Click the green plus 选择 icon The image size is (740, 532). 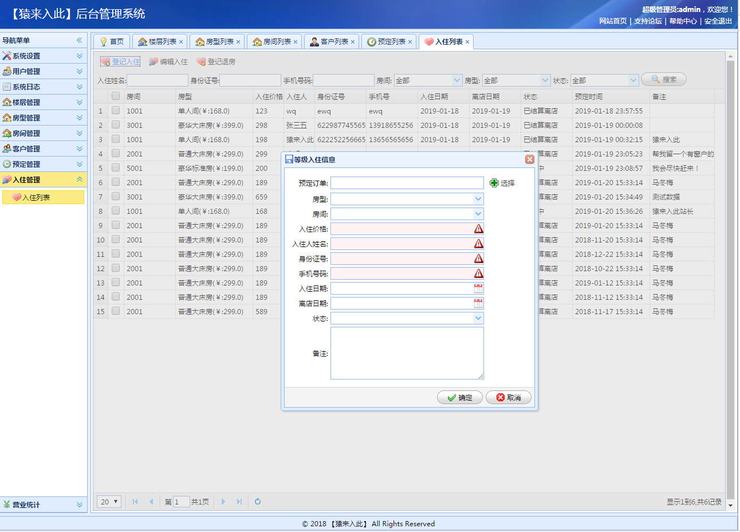(x=494, y=183)
